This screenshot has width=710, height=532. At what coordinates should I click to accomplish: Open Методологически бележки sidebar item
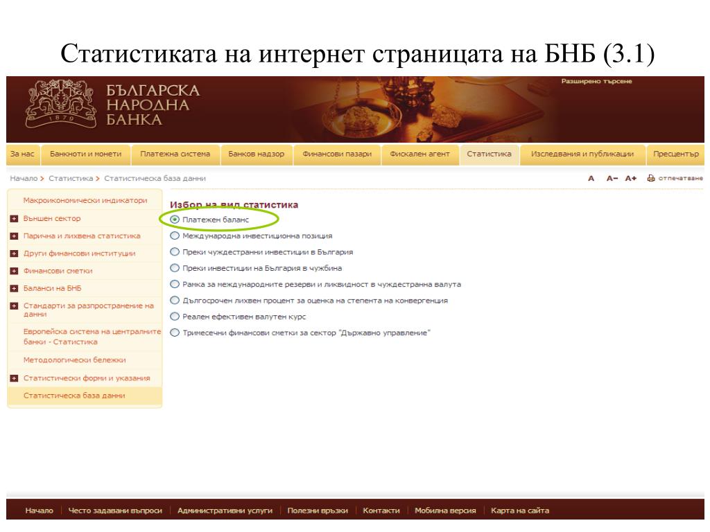point(75,360)
